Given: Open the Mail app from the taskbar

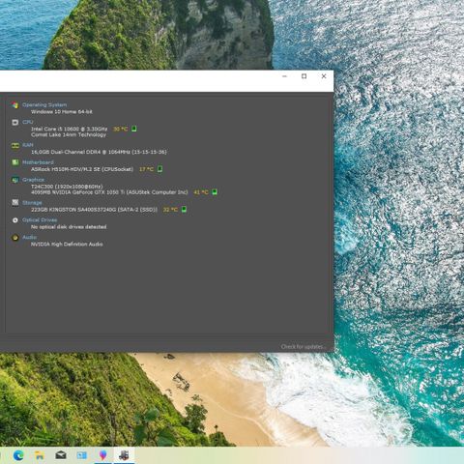Looking at the screenshot, I should 61,455.
